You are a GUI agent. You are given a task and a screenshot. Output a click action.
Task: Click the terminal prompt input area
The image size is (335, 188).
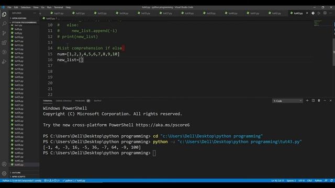pyautogui.click(x=154, y=153)
